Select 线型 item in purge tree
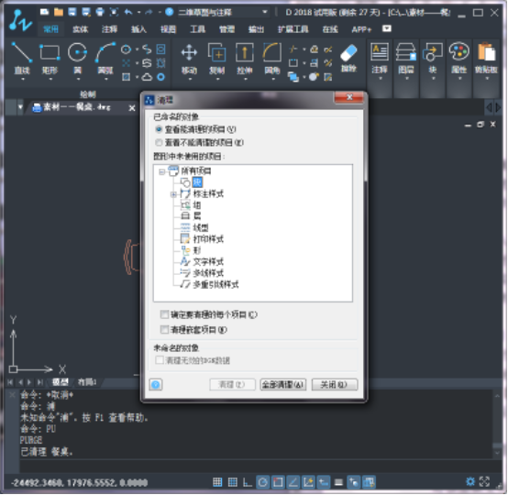This screenshot has width=508, height=495. tap(201, 227)
